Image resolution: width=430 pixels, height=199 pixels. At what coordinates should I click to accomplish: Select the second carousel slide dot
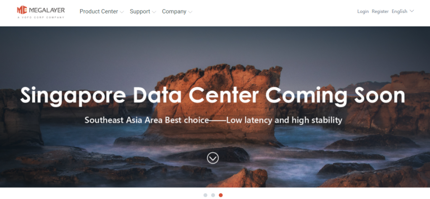coord(213,195)
